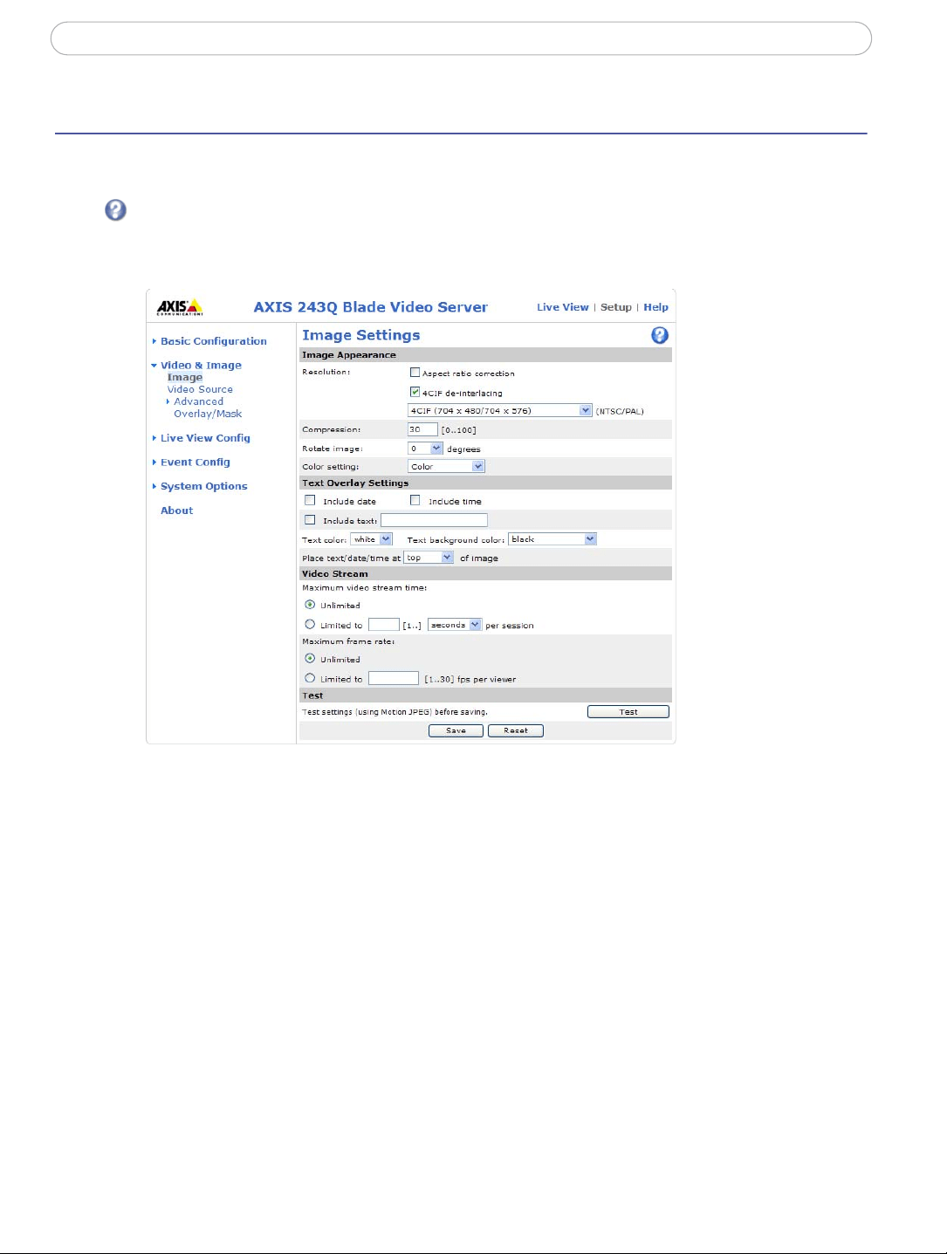Click the Test button
The width and height of the screenshot is (947, 1254).
[628, 712]
